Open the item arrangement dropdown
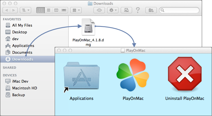The width and height of the screenshot is (212, 116). (x=76, y=10)
